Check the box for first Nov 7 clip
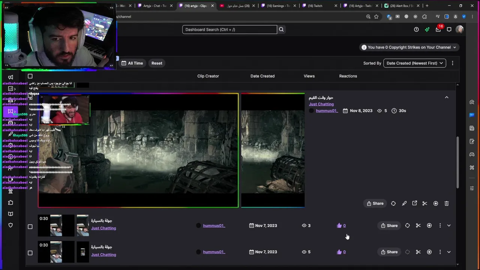Screen dimensions: 480x270 (x=30, y=226)
